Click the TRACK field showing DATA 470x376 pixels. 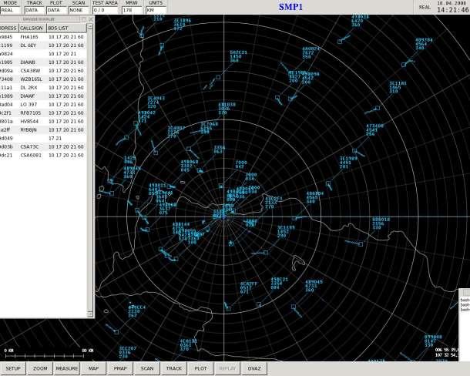35,10
